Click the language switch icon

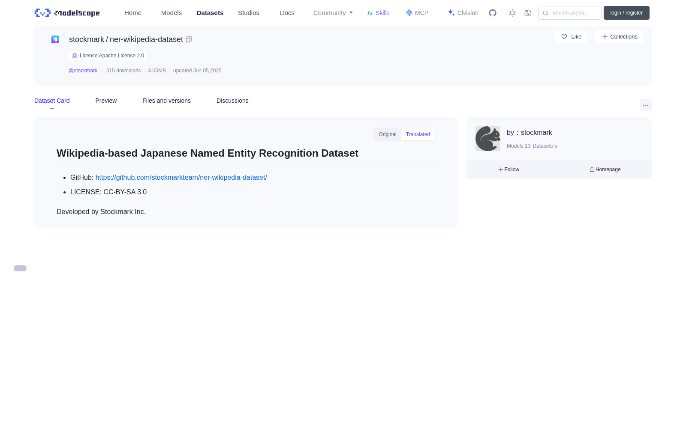click(528, 13)
